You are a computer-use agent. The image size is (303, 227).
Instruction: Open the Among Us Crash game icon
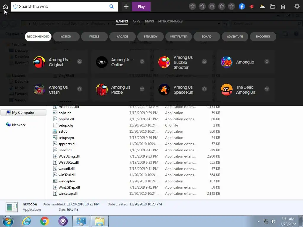[39, 90]
